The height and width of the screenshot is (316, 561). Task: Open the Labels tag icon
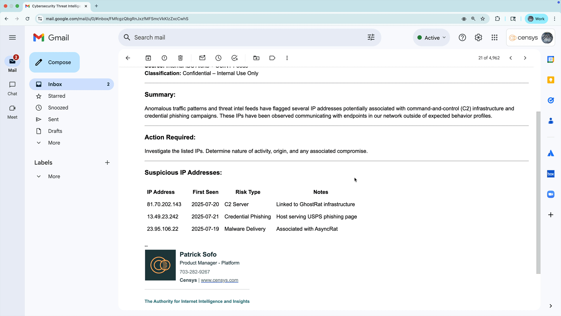(x=272, y=58)
